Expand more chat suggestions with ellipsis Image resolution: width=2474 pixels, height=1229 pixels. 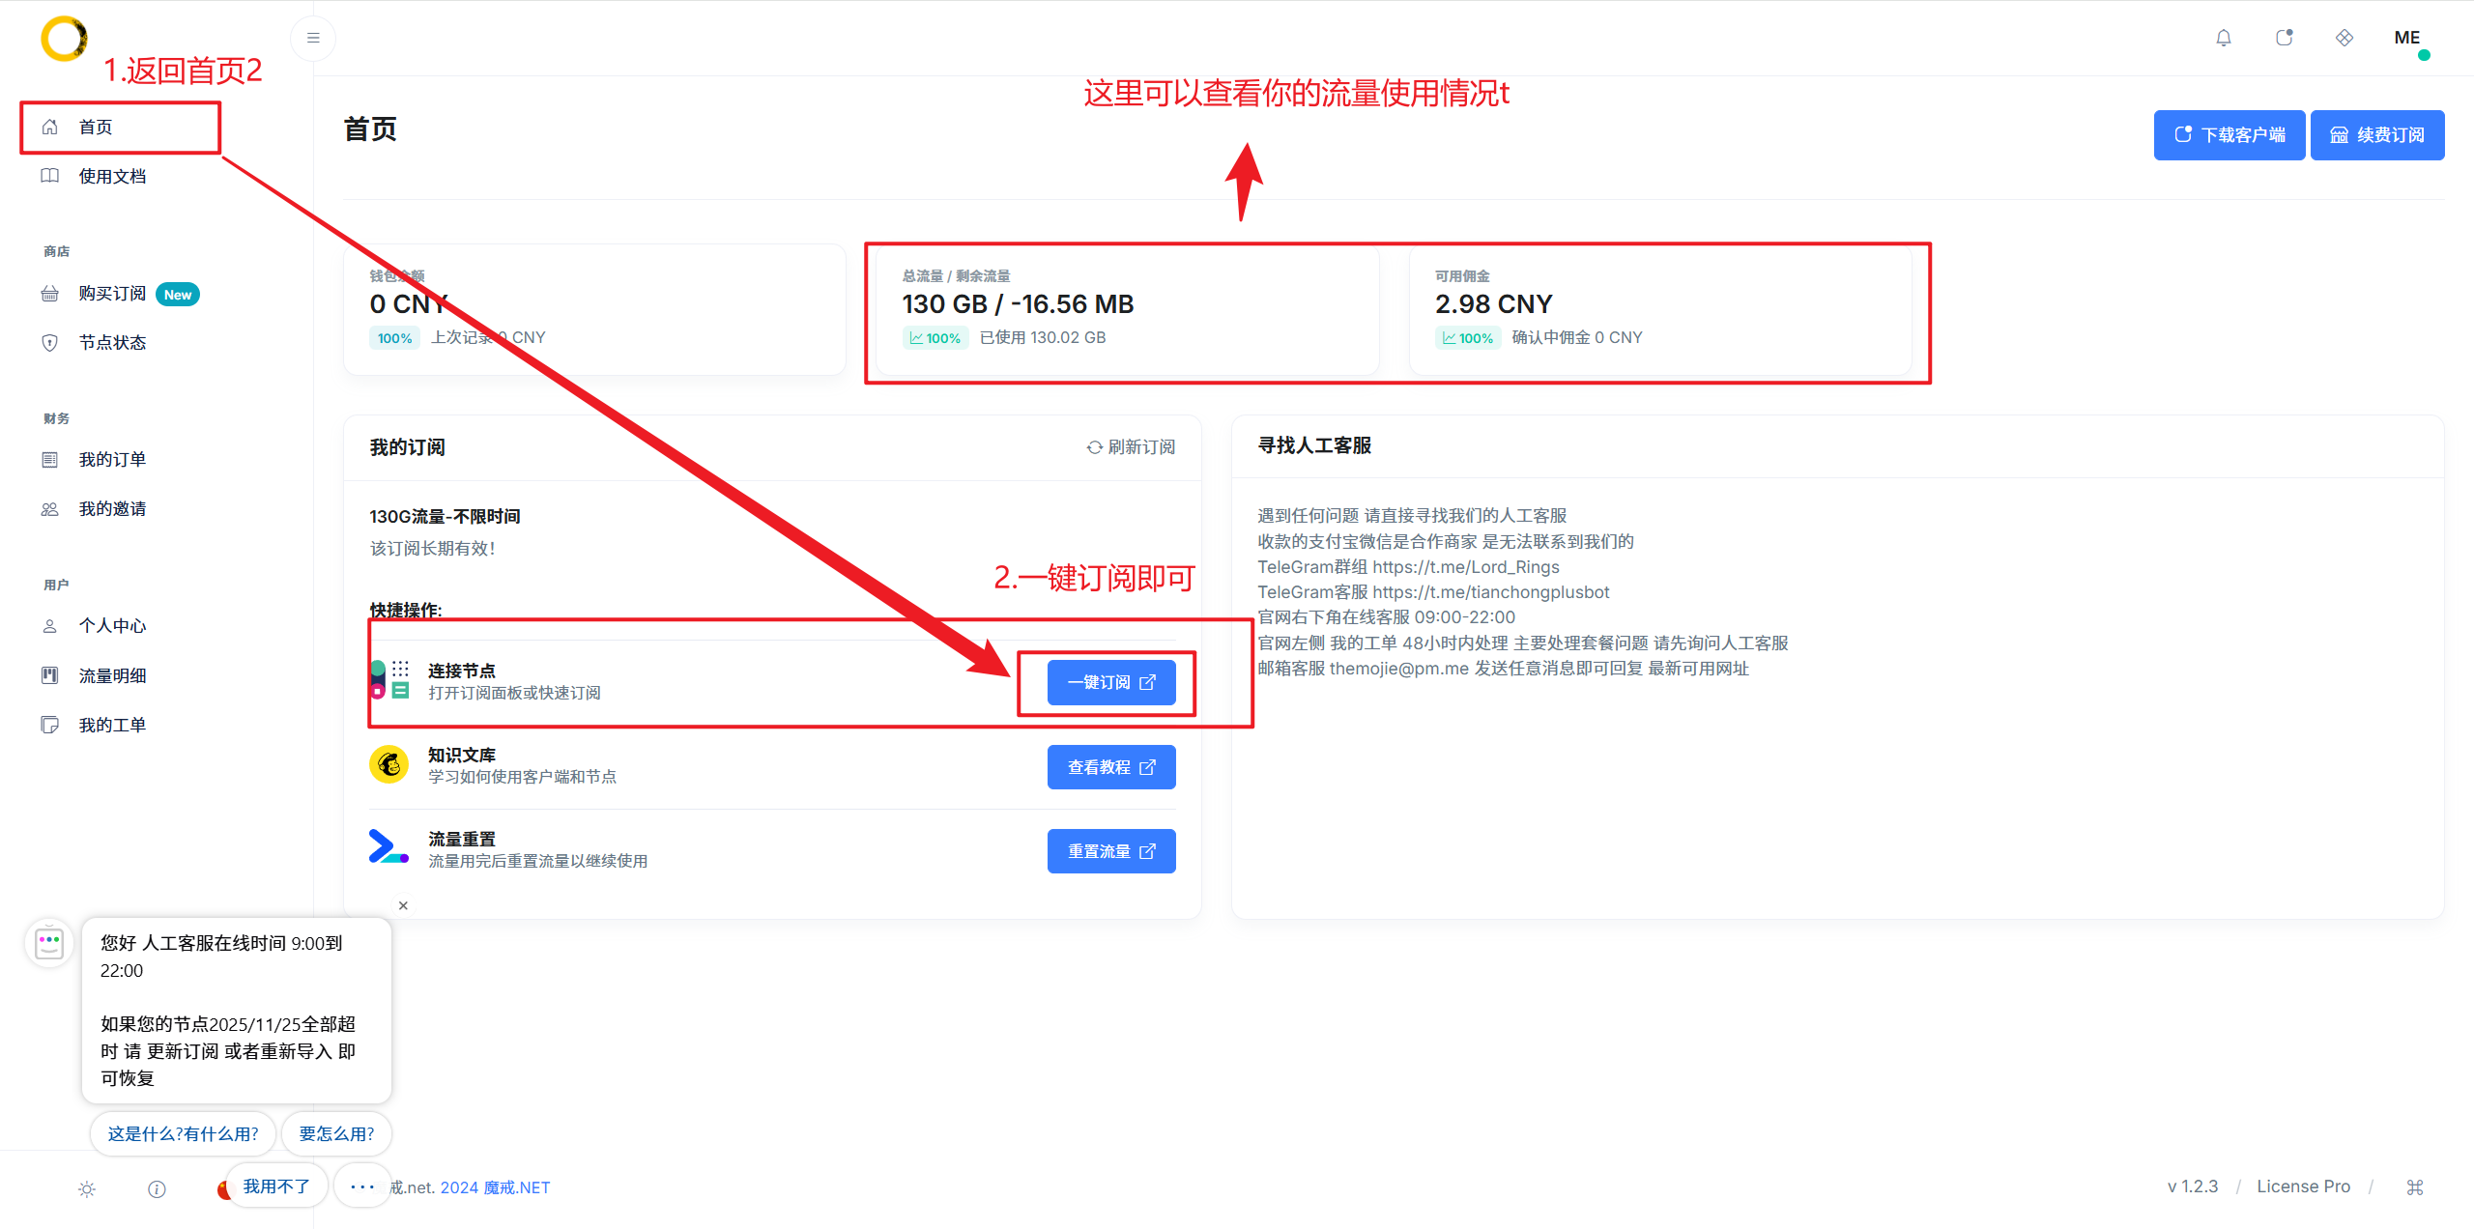362,1186
